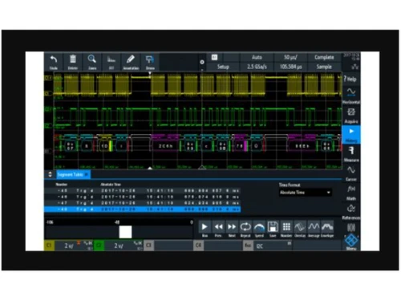The width and height of the screenshot is (401, 301).
Task: Click the white segment position slider handle
Action: pyautogui.click(x=125, y=232)
